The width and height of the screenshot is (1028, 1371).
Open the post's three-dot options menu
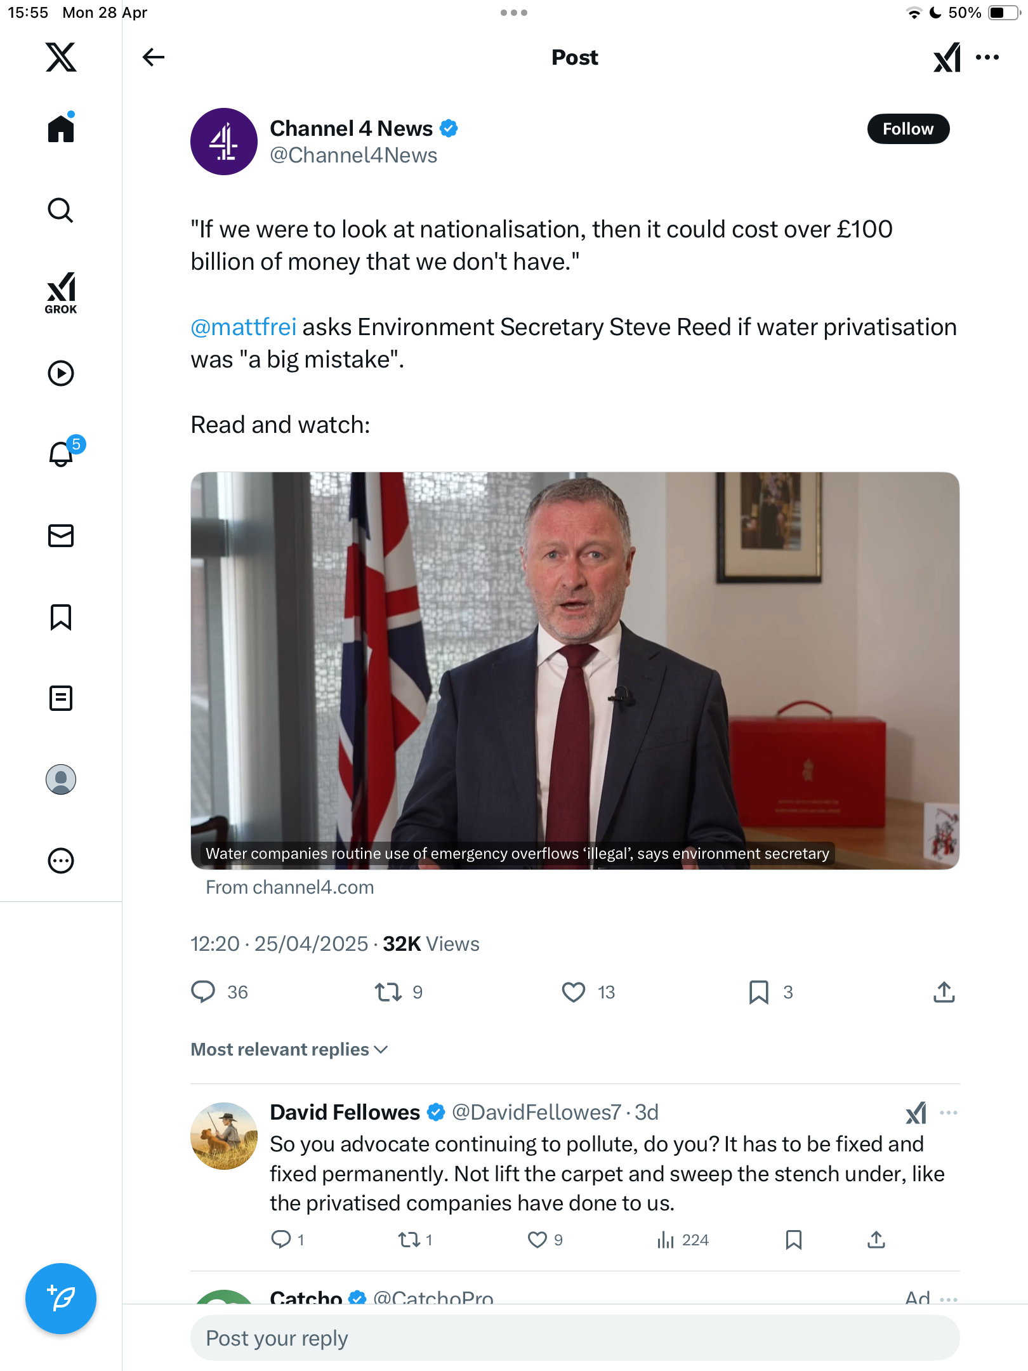click(x=987, y=57)
